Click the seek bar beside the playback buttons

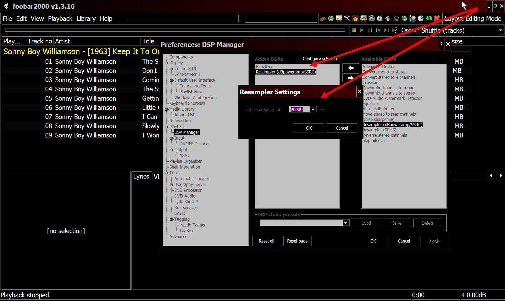click(175, 30)
